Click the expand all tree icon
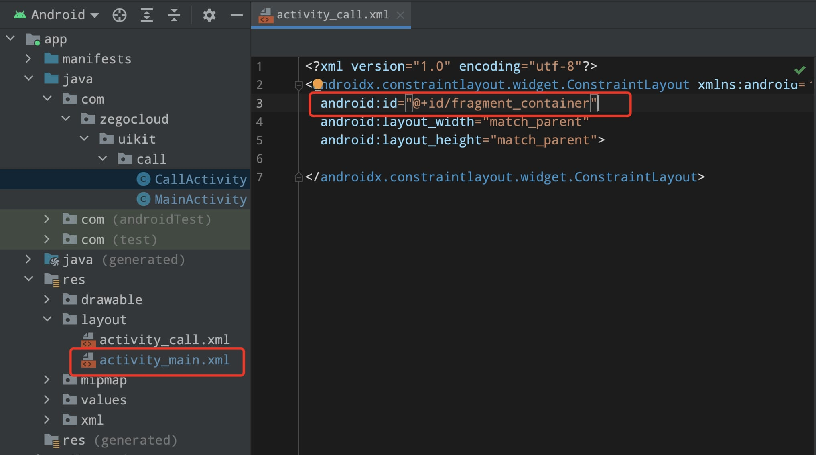This screenshot has width=816, height=455. pos(147,15)
